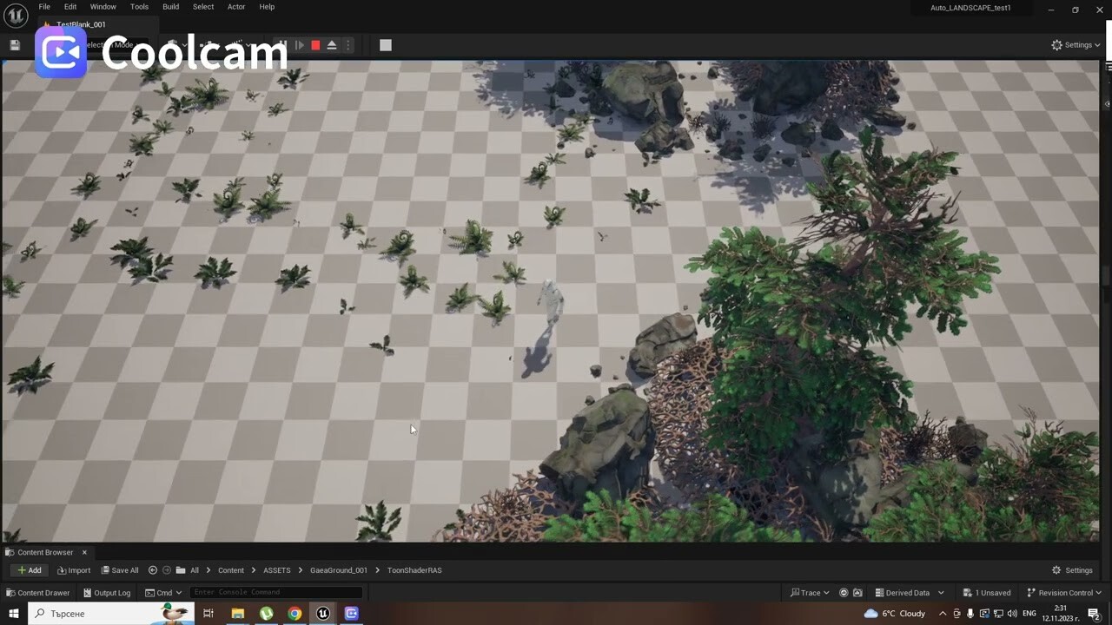Click the Trace camera snapshot icon

[857, 592]
